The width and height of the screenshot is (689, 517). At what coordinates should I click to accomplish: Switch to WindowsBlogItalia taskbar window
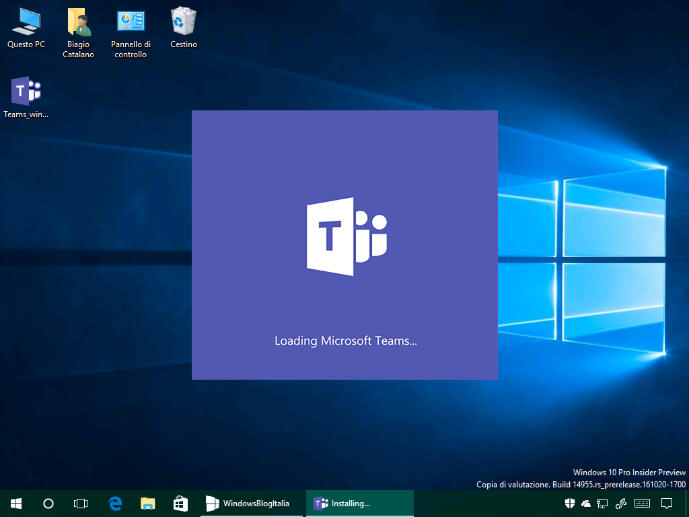click(x=252, y=504)
